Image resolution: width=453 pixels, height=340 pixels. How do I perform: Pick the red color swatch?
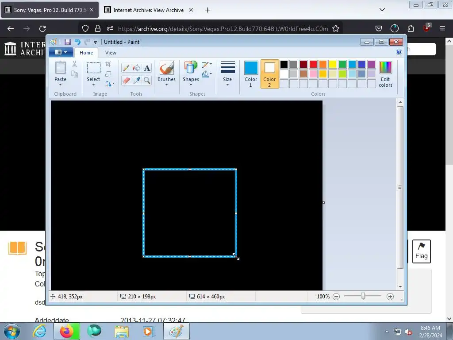point(313,64)
